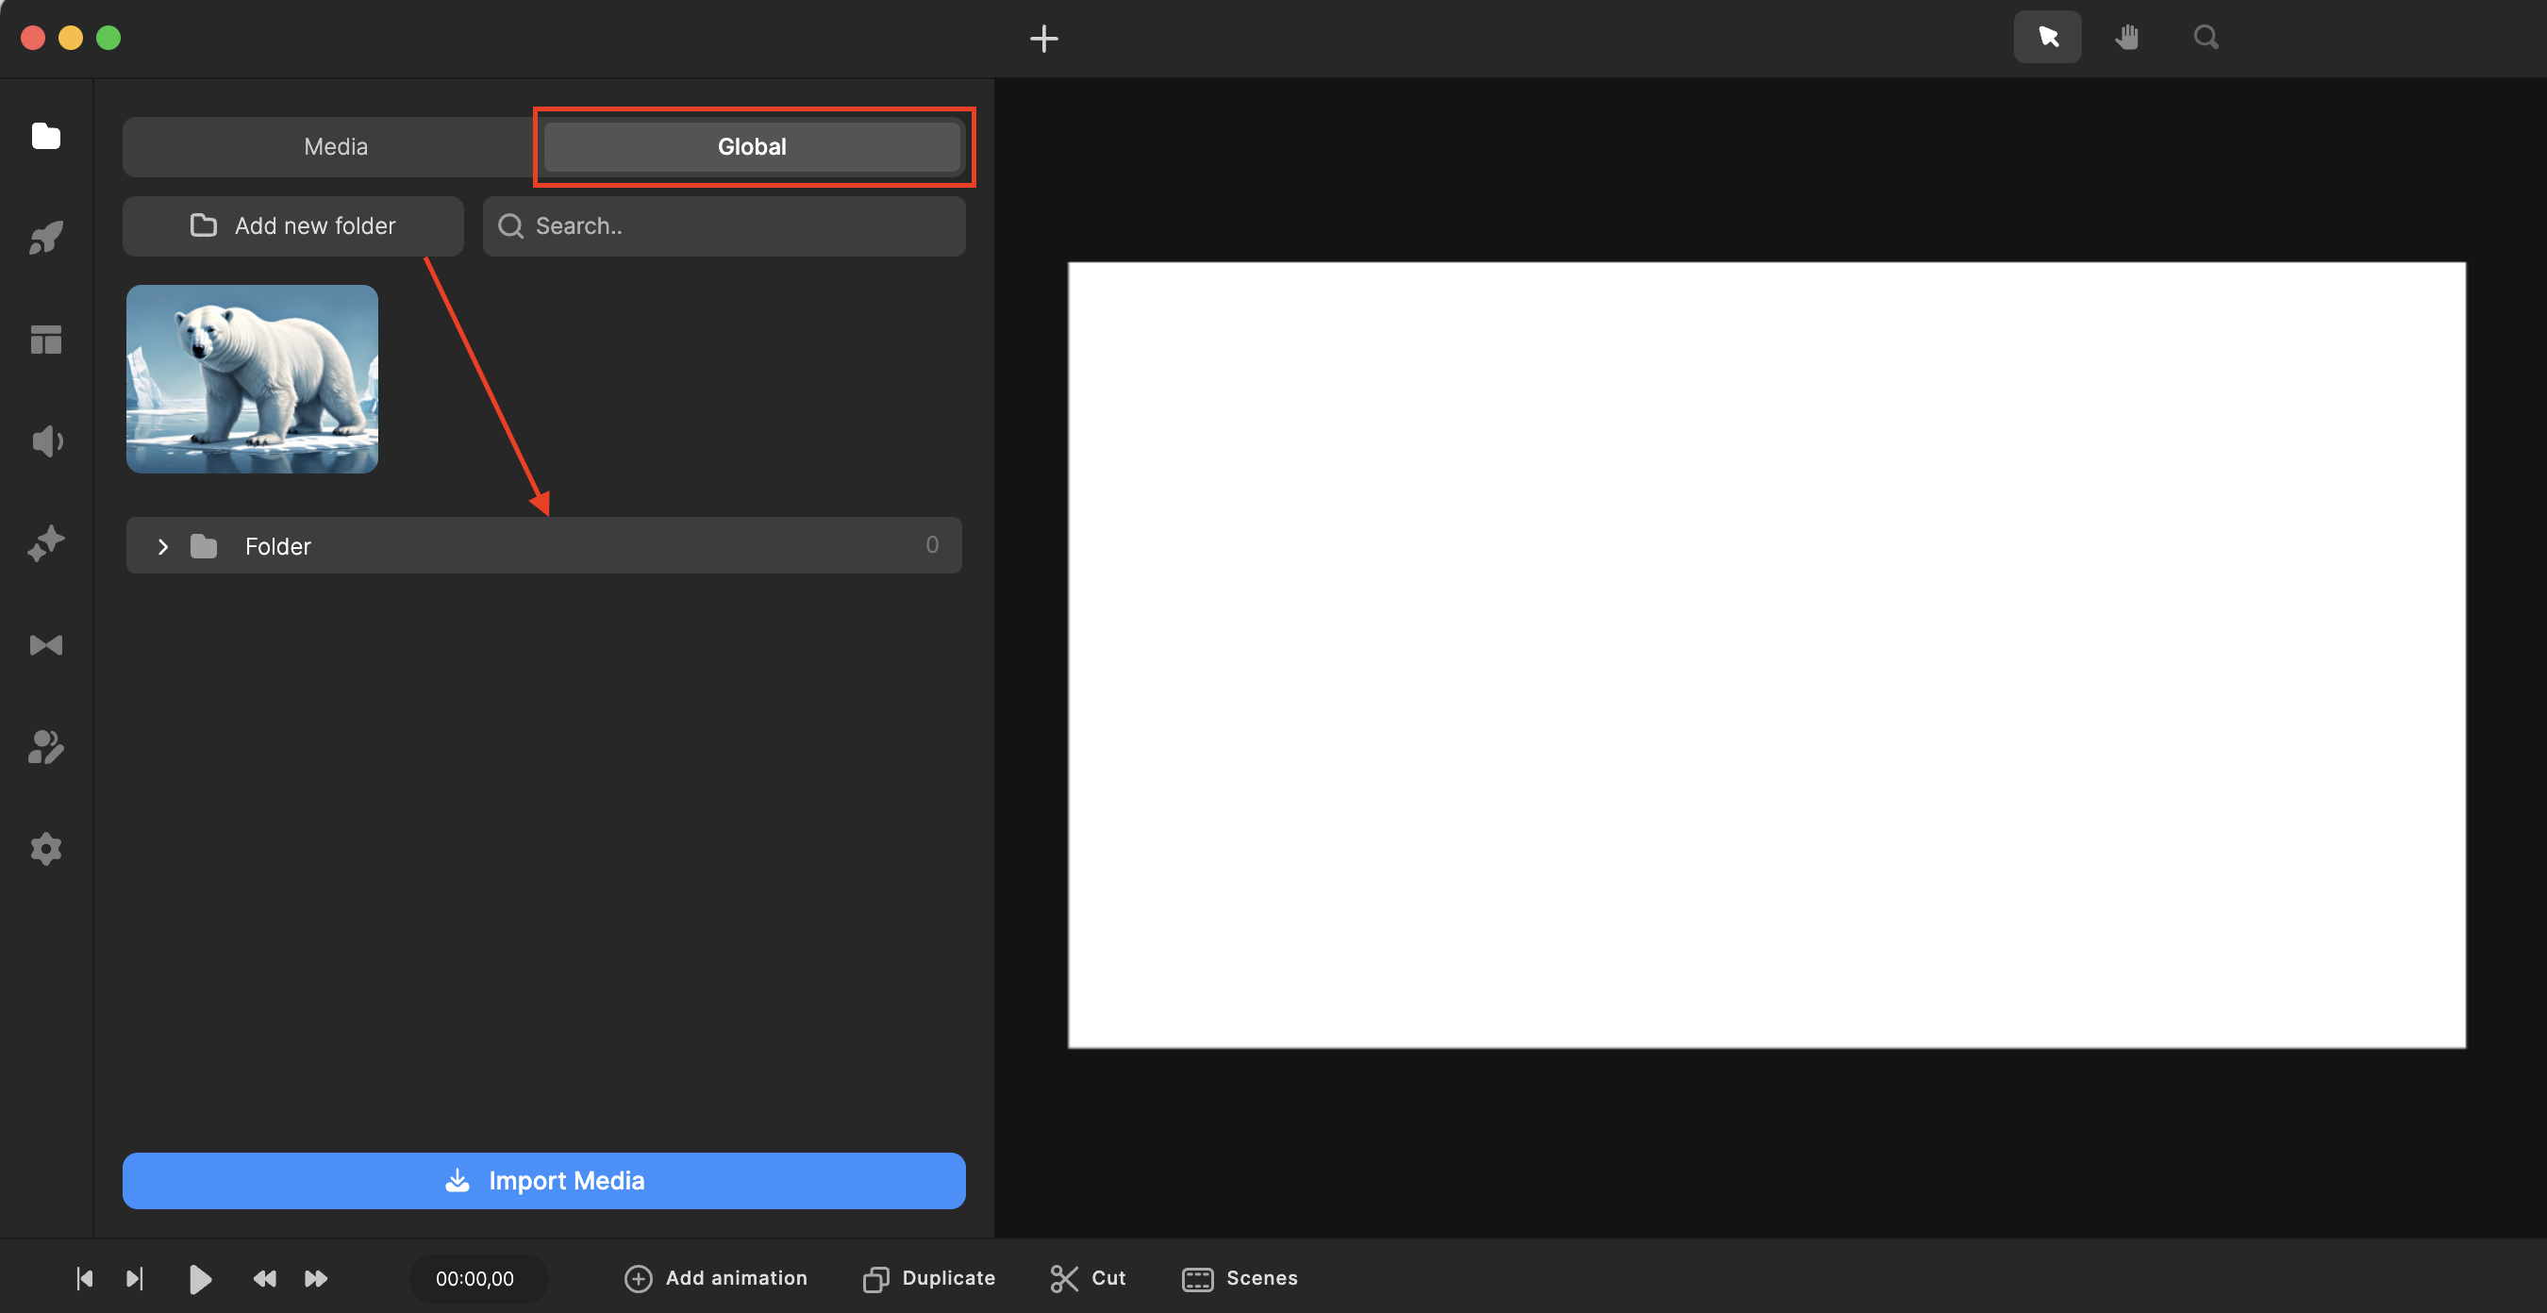Image resolution: width=2547 pixels, height=1313 pixels.
Task: Open the layout templates sidebar panel
Action: point(45,340)
